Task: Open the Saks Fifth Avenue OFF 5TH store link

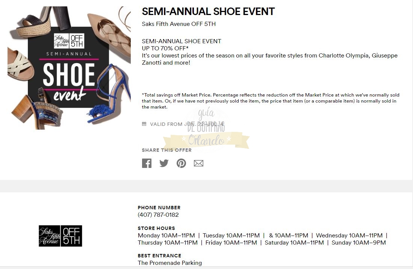Action: (179, 24)
